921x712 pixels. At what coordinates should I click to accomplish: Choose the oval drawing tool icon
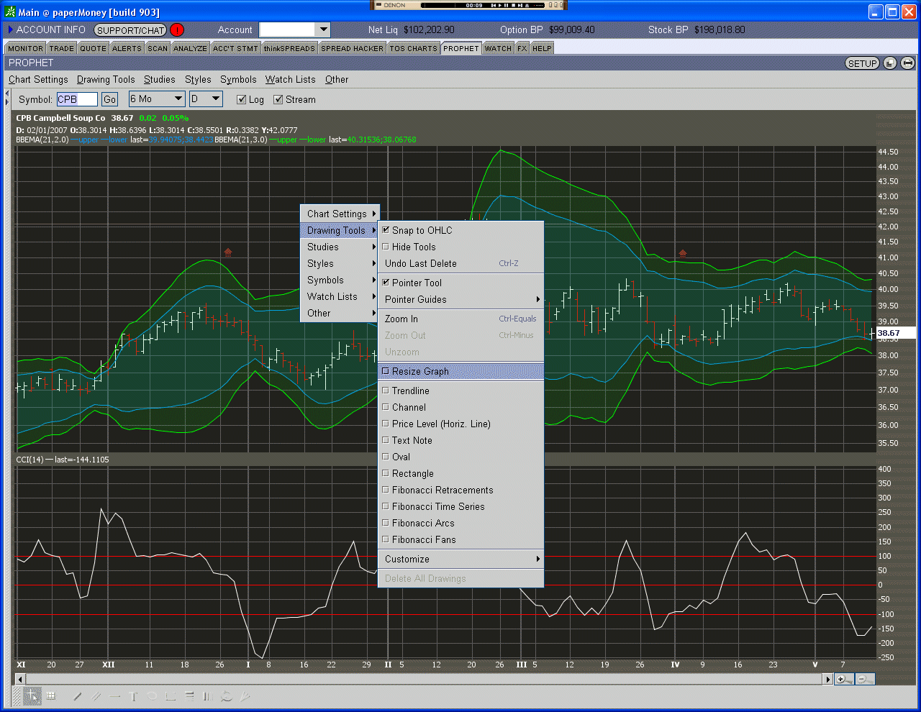(x=152, y=696)
